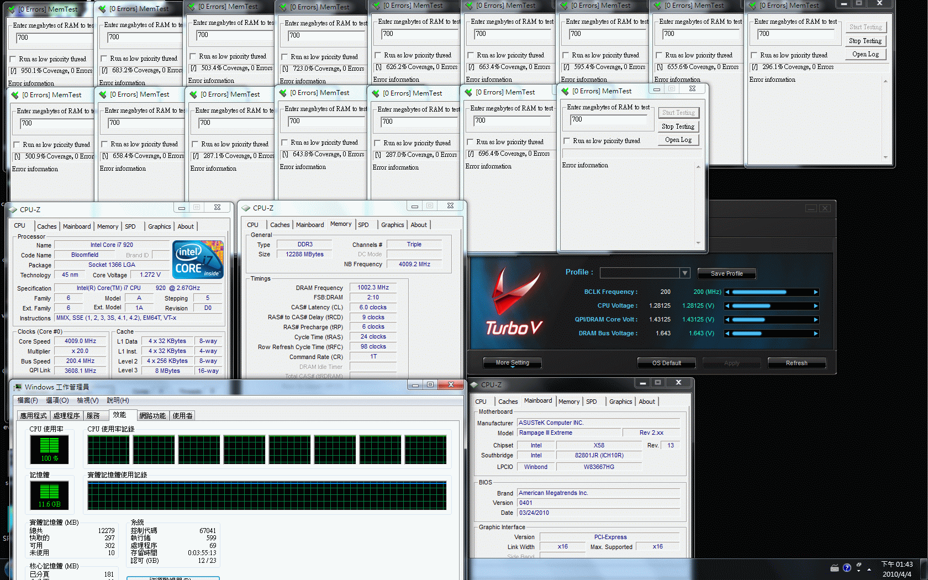
Task: Open 檢視(V) menu in Task Manager
Action: tap(88, 400)
